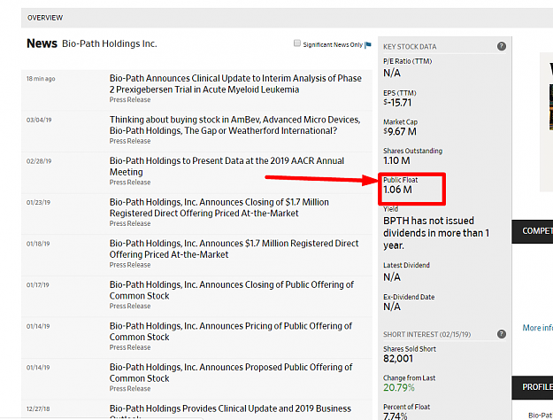The height and width of the screenshot is (420, 553).
Task: Select the Overview tab
Action: tap(45, 18)
